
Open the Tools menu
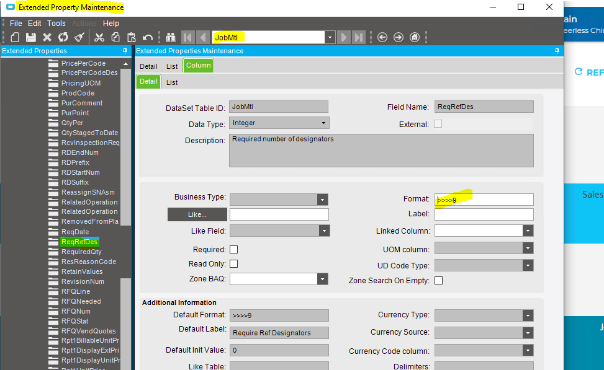pos(56,24)
